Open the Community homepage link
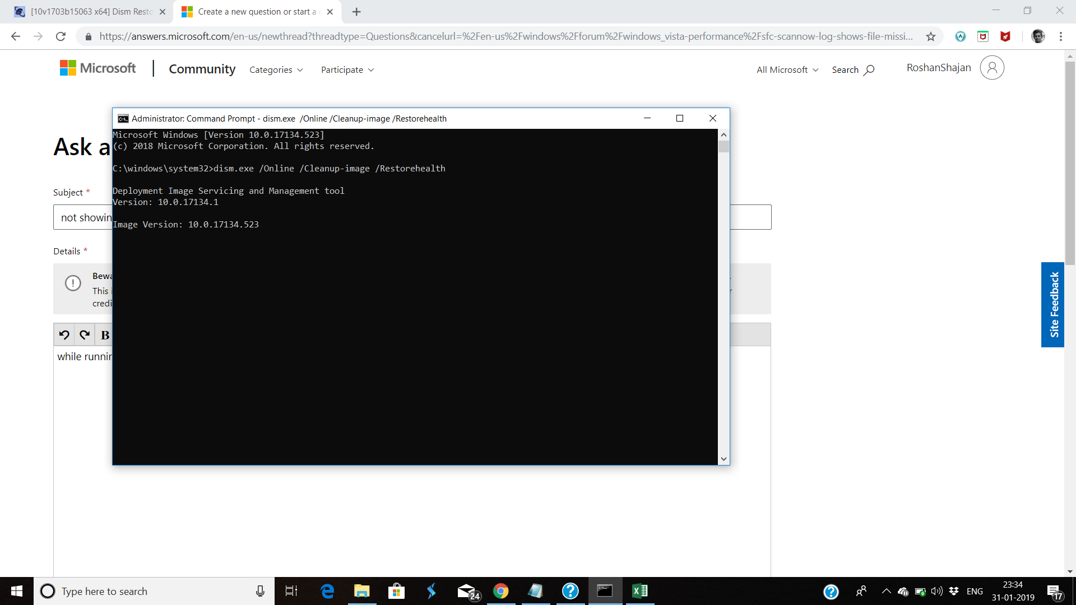Image resolution: width=1076 pixels, height=605 pixels. click(202, 69)
